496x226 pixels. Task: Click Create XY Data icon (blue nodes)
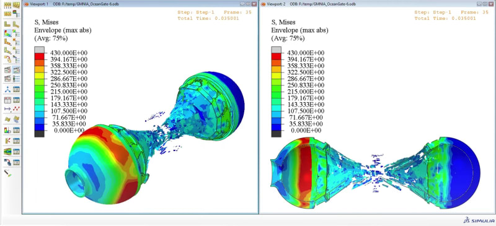point(7,89)
